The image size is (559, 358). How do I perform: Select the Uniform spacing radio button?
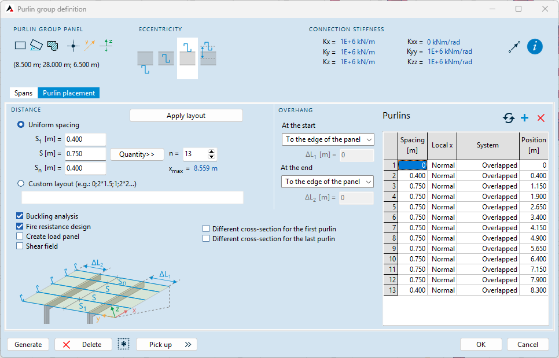(x=21, y=124)
